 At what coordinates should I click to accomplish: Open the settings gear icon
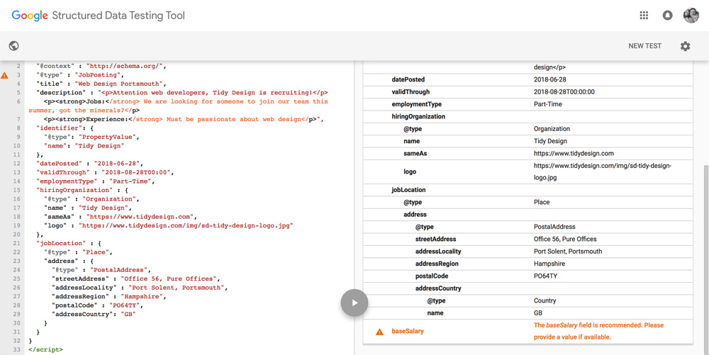(x=686, y=46)
